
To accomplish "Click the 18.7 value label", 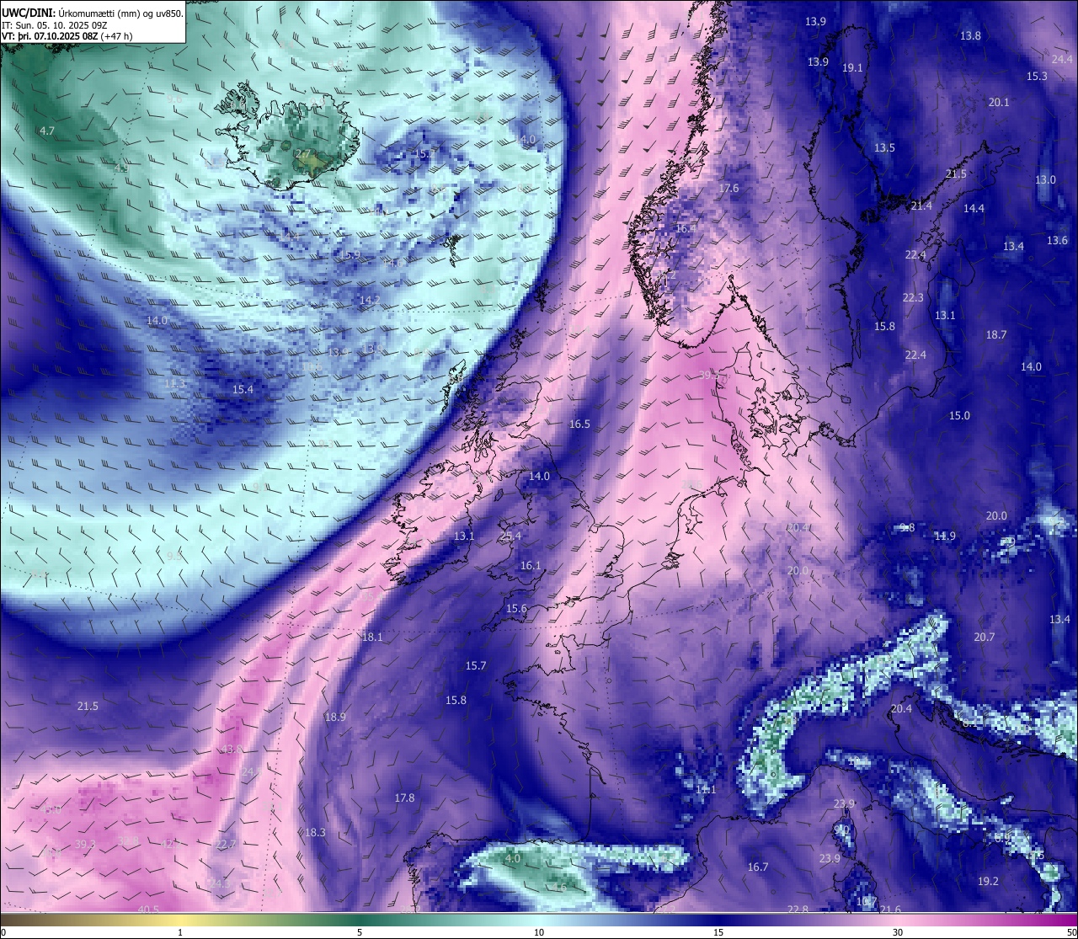I will 996,335.
